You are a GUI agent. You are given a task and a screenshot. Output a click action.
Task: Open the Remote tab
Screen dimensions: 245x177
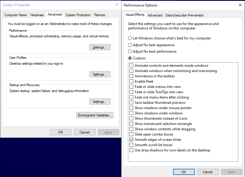(100, 15)
